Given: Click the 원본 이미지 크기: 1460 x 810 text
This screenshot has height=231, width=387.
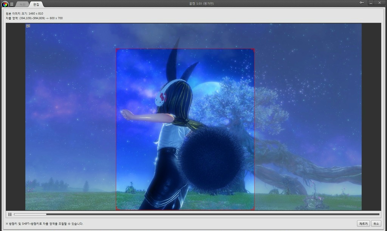Looking at the screenshot, I should click(25, 14).
